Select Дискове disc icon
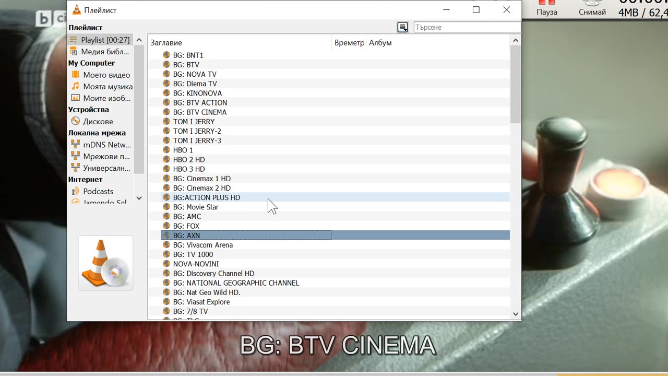Screen dimensions: 668x376 pos(76,121)
